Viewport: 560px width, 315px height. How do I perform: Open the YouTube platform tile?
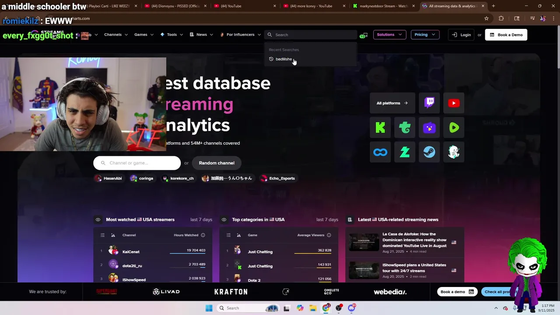454,103
